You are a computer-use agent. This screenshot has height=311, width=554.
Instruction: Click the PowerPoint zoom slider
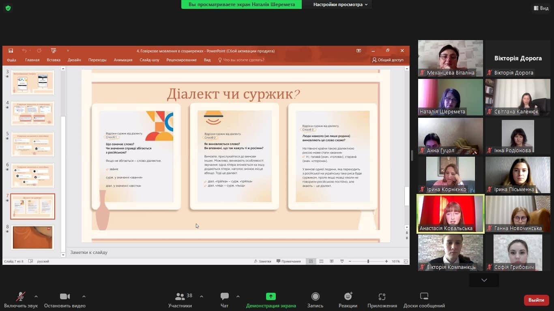tap(368, 262)
